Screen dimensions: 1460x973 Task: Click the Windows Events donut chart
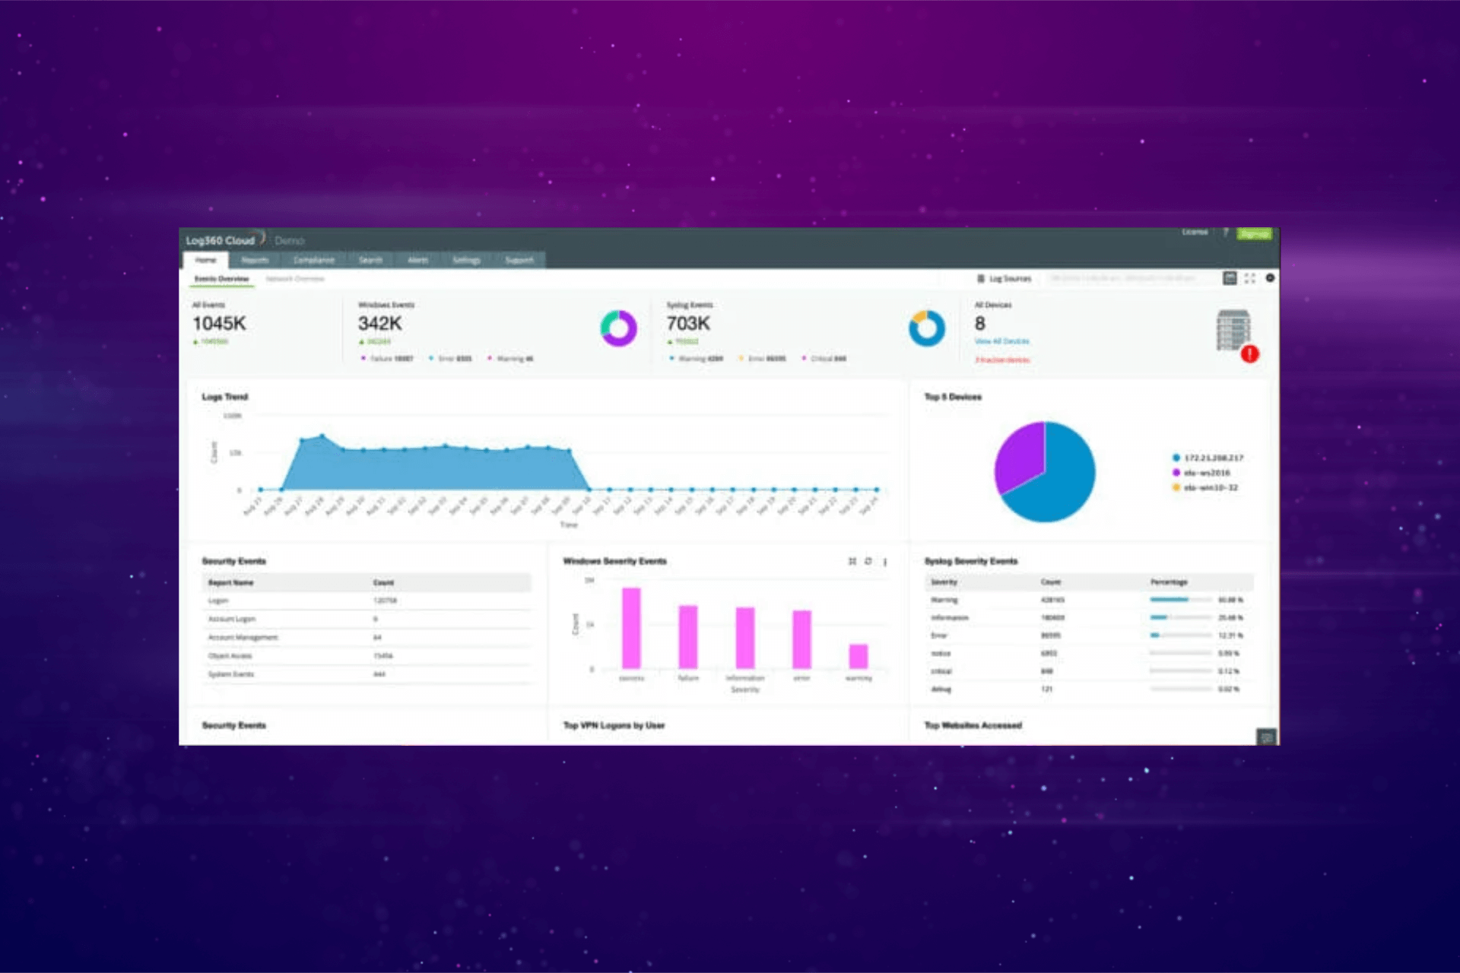(618, 328)
